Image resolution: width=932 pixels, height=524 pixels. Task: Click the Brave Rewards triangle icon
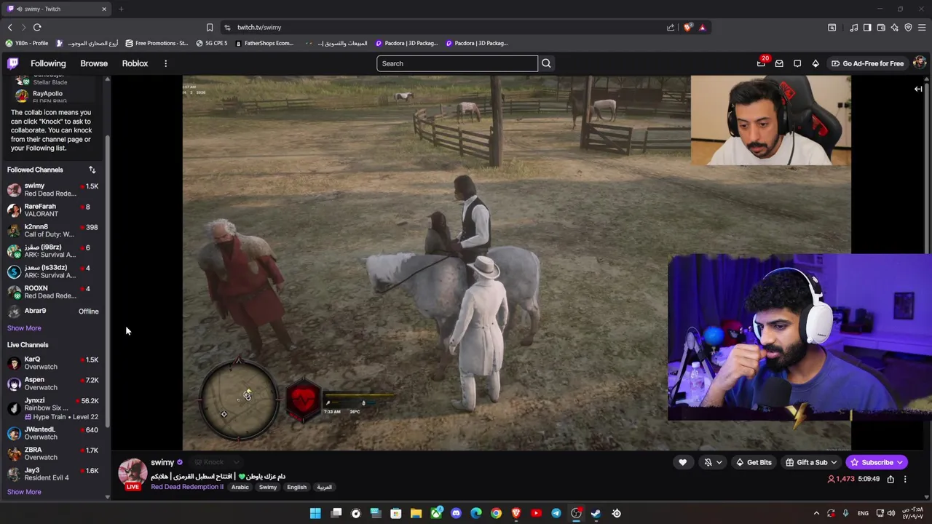tap(702, 28)
